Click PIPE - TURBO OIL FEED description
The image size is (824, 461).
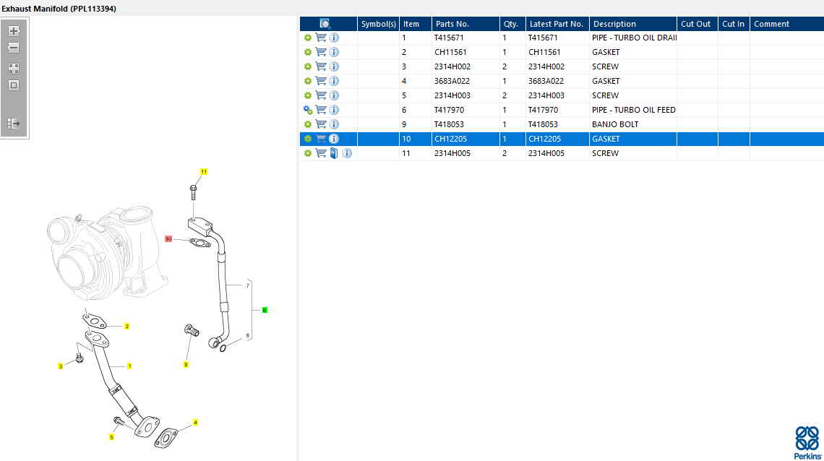tap(634, 110)
